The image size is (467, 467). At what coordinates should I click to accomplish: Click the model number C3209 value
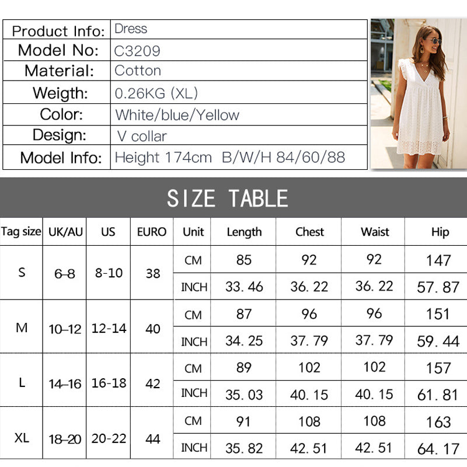(137, 50)
